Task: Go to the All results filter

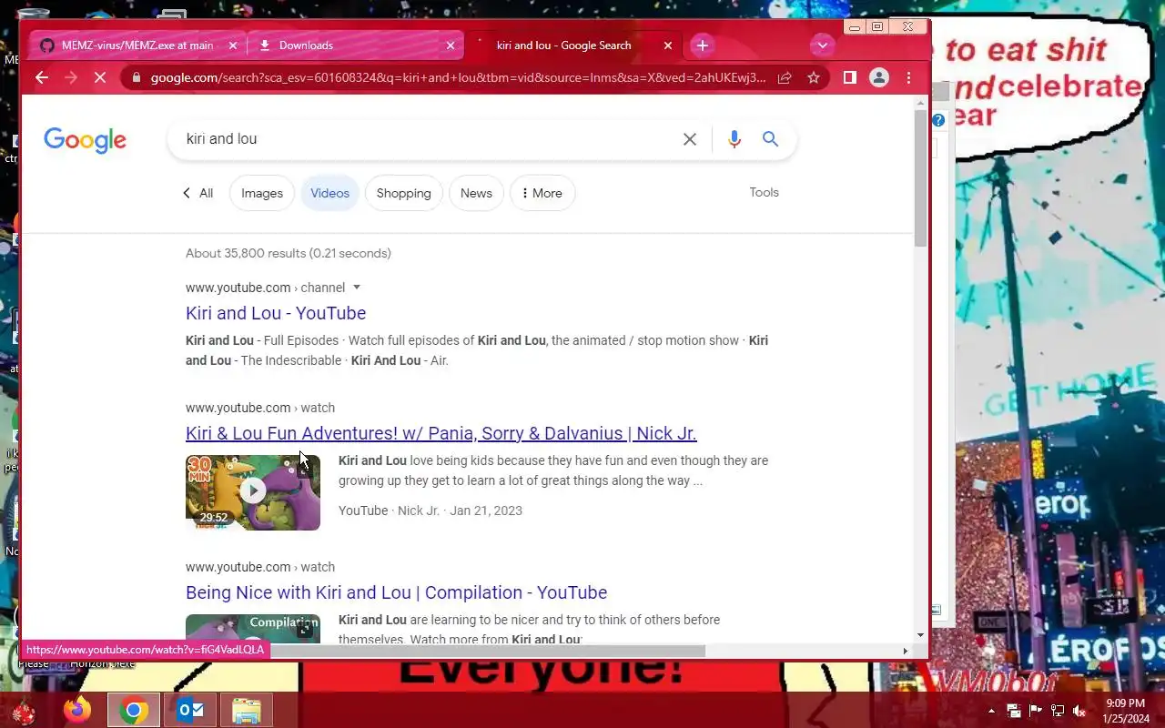Action: tap(198, 193)
